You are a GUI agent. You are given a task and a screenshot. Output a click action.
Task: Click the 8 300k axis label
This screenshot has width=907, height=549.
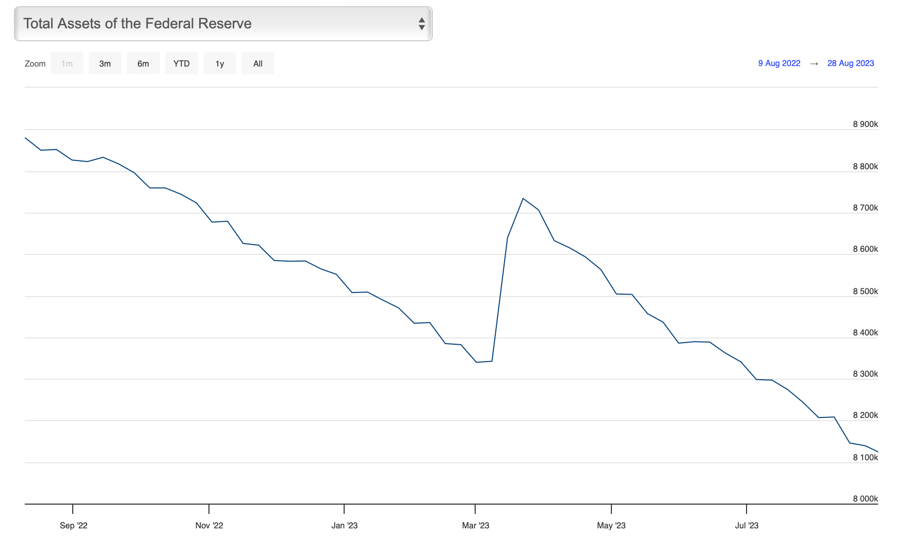coord(865,374)
